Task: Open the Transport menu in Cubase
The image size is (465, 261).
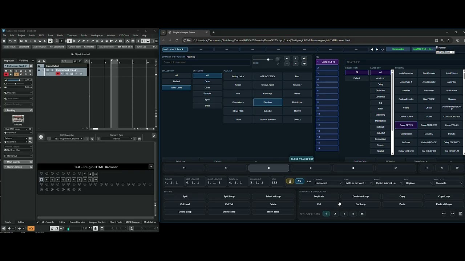Action: coord(72,36)
